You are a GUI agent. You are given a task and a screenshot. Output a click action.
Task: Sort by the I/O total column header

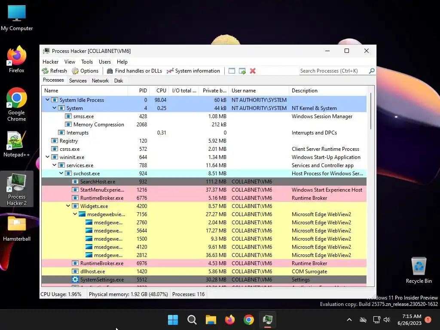click(183, 91)
